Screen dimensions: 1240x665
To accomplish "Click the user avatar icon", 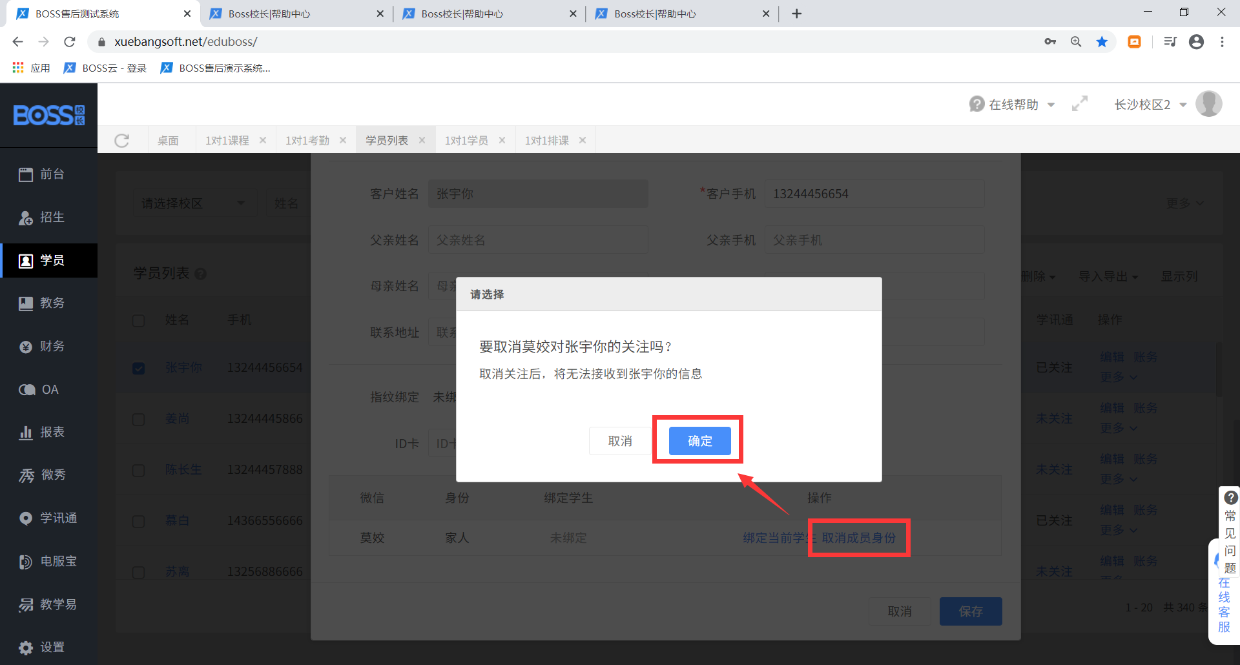I will point(1208,104).
